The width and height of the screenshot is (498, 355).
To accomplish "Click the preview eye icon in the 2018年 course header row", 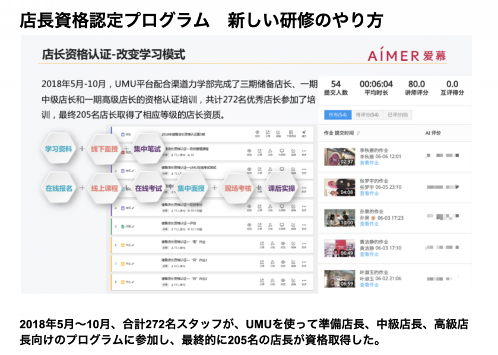I will [257, 132].
